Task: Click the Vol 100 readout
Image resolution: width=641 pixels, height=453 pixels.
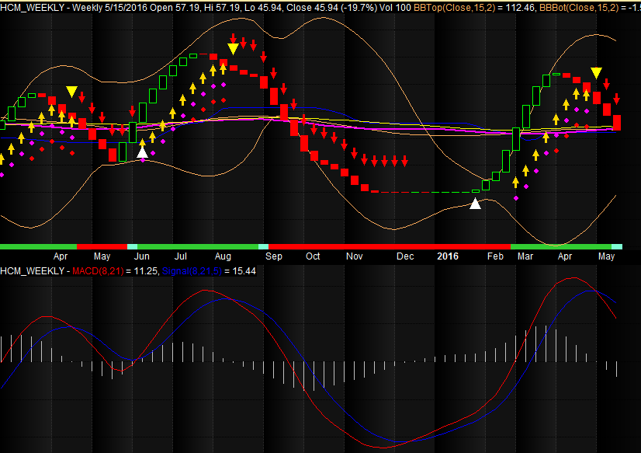Action: tap(395, 7)
